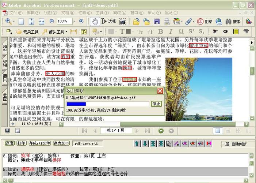Select the 箭头工具 arrow tool

point(53,31)
